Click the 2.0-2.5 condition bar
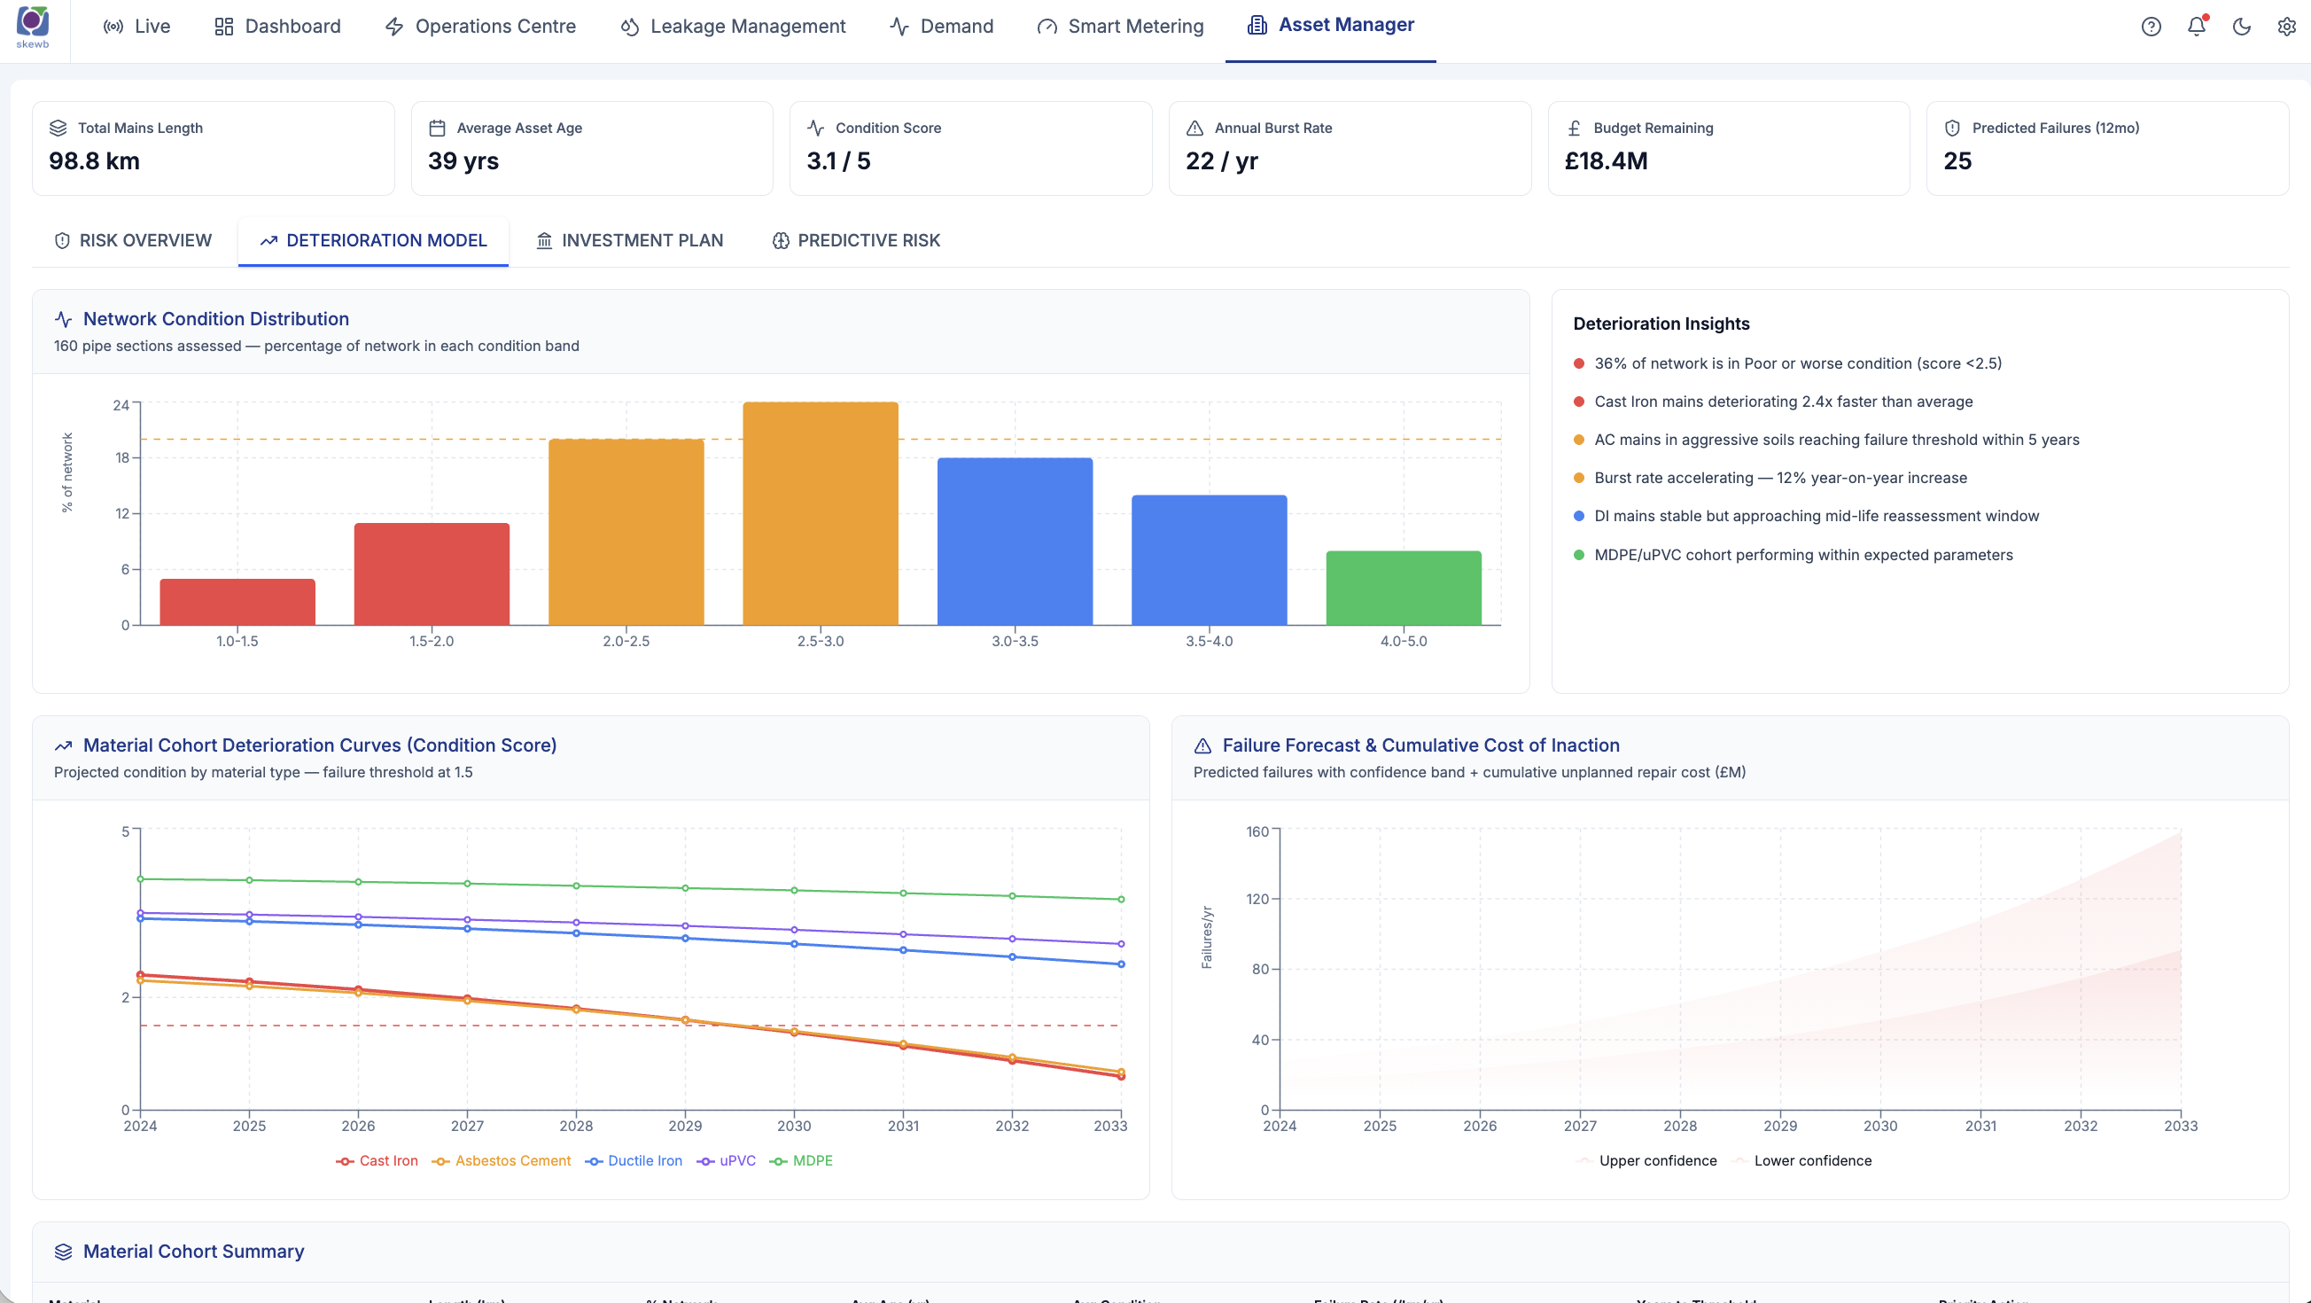This screenshot has width=2311, height=1303. (x=626, y=532)
